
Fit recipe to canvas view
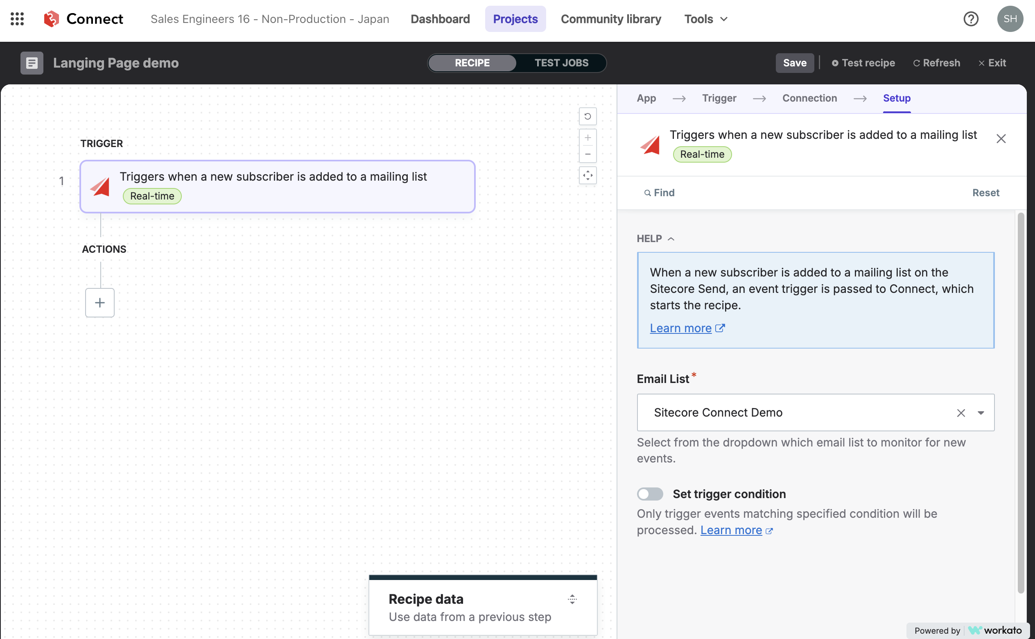(x=588, y=175)
